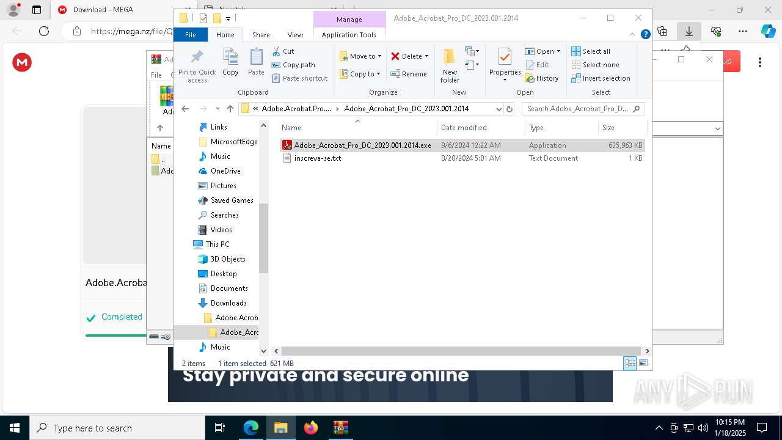Expand Properties dropdown arrow

(x=505, y=79)
